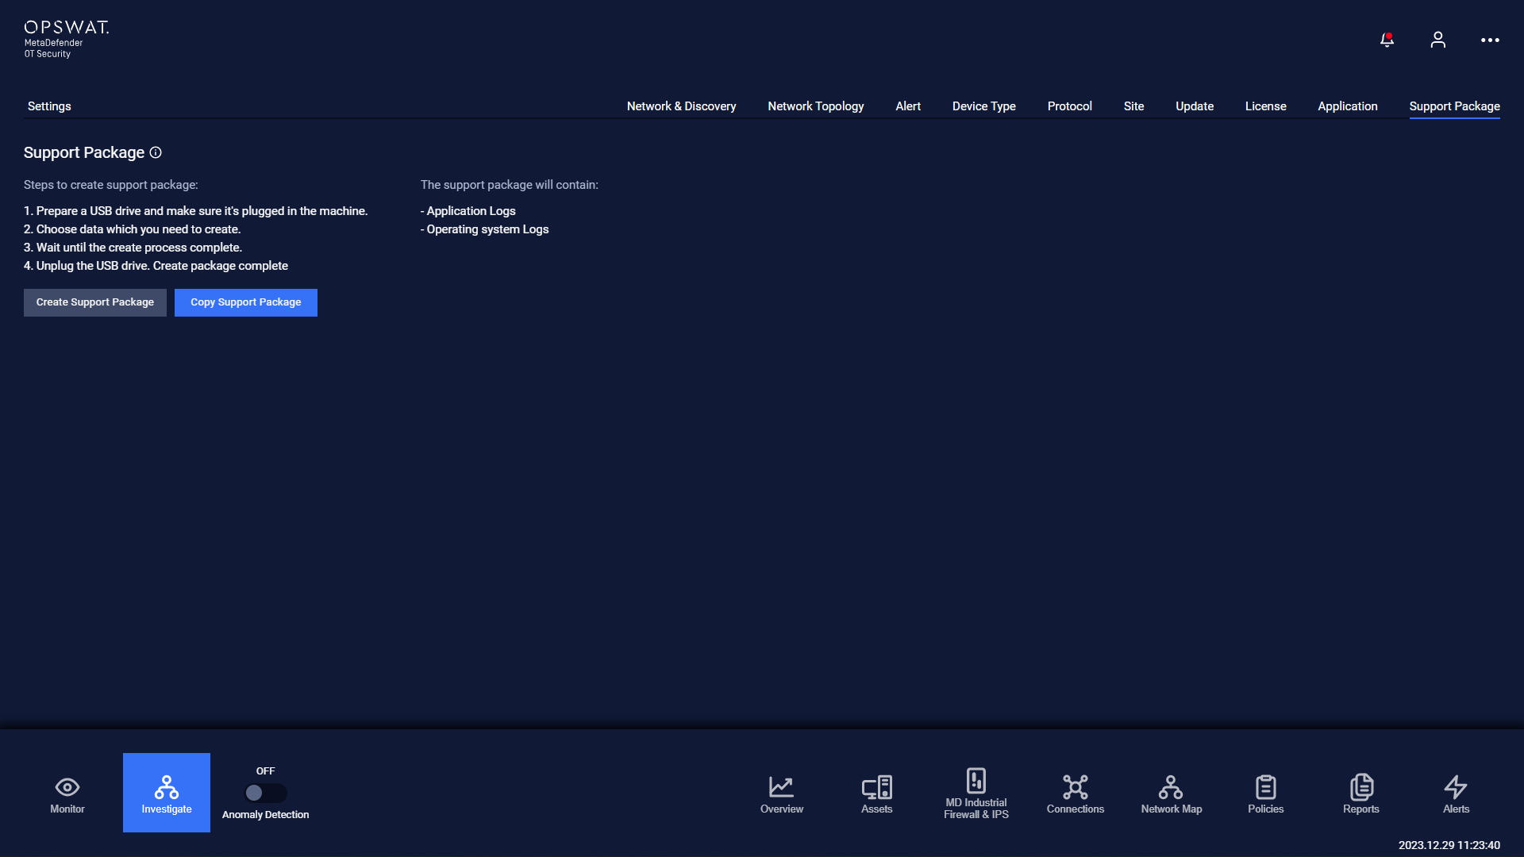The height and width of the screenshot is (857, 1524).
Task: Open the Network Topology tab
Action: coord(816,106)
